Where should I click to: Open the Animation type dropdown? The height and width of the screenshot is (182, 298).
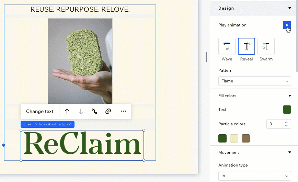click(254, 176)
